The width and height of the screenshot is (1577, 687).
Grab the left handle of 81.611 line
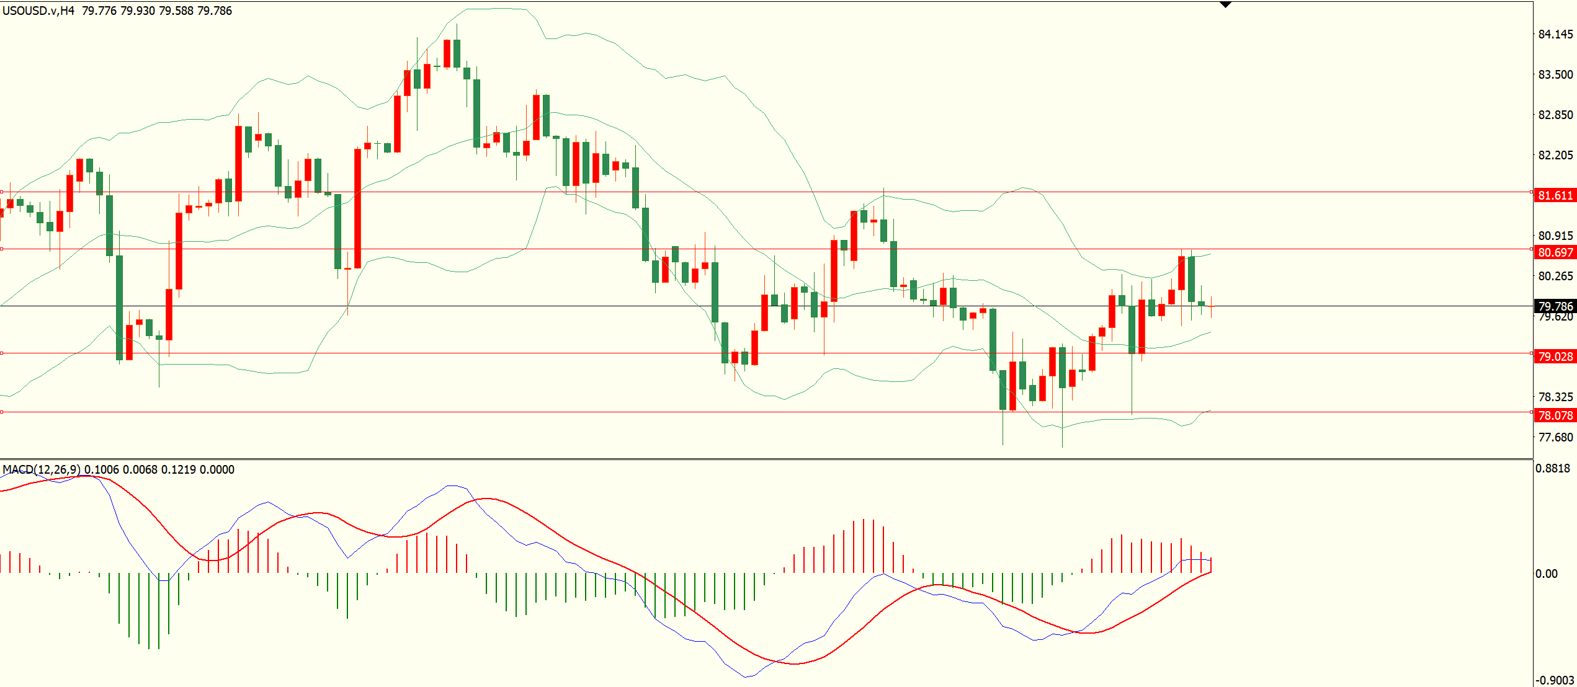point(2,192)
